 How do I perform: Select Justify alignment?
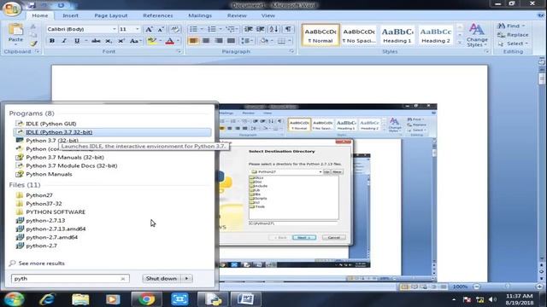(232, 41)
